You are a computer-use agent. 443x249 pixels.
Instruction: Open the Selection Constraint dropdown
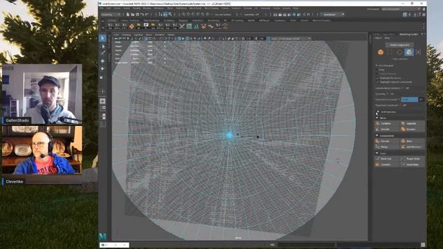click(410, 100)
